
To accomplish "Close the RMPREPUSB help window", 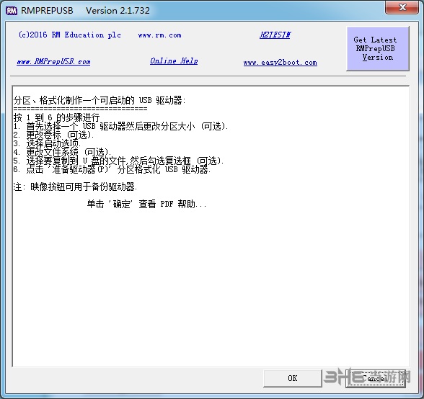I will [x=402, y=7].
